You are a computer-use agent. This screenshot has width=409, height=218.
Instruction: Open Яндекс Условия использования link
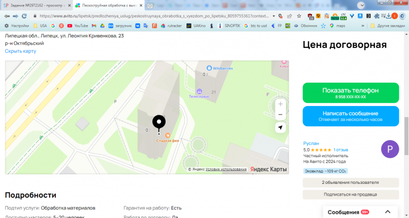point(226,169)
